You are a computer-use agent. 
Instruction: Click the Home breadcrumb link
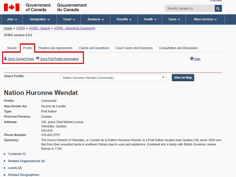point(8,28)
